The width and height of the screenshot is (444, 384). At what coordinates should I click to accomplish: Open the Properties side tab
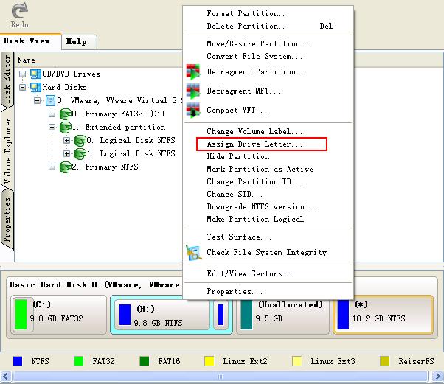[7, 220]
